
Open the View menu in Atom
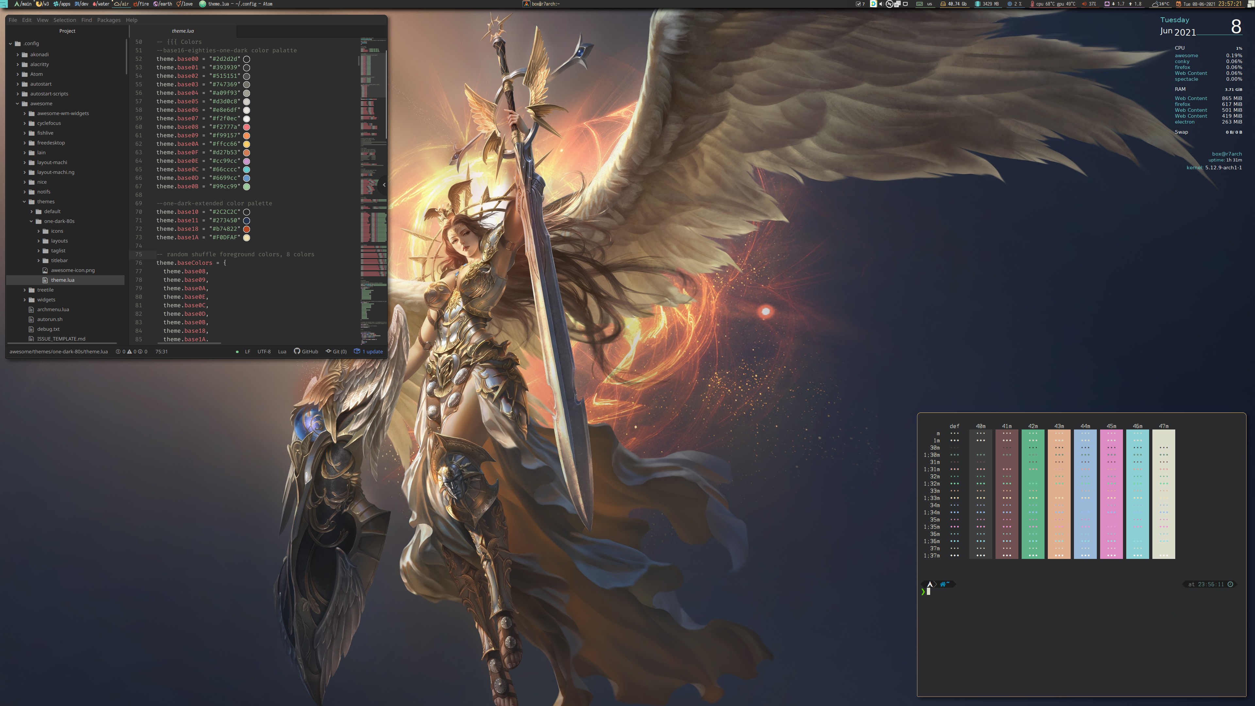(42, 20)
